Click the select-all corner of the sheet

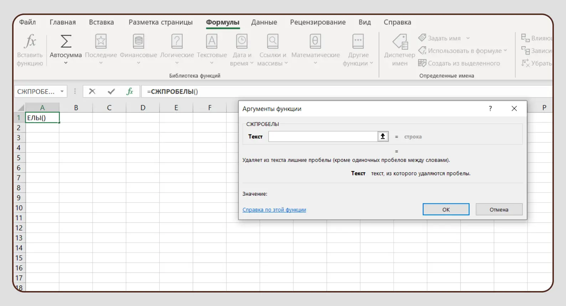[x=20, y=107]
